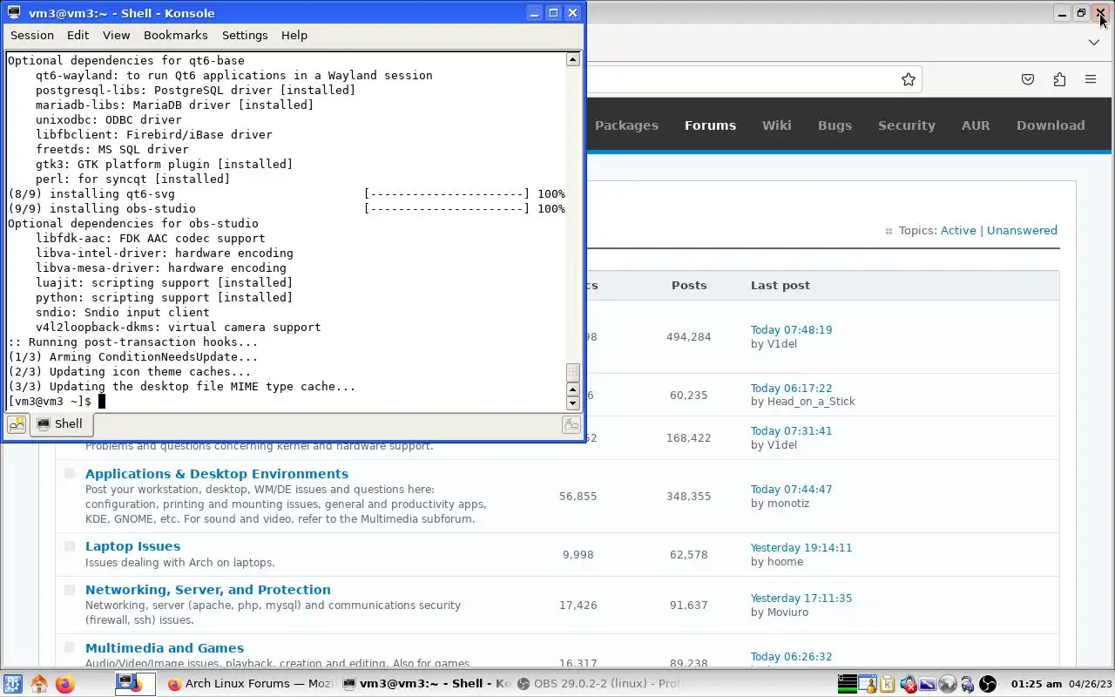Open last post Today 06:17:22
The width and height of the screenshot is (1115, 697).
pos(791,389)
